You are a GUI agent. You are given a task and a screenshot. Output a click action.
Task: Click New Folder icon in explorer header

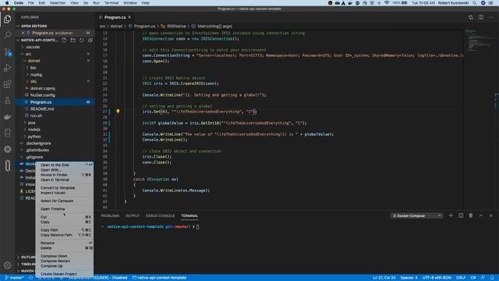click(x=73, y=40)
